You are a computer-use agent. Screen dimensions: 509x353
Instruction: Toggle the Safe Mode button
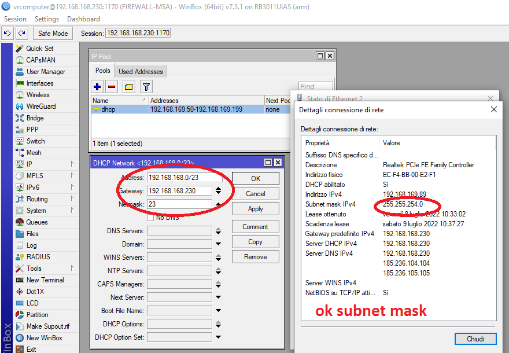click(53, 34)
